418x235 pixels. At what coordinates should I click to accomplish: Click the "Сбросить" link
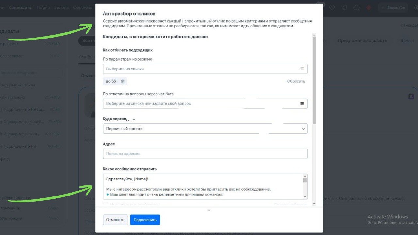tap(296, 81)
